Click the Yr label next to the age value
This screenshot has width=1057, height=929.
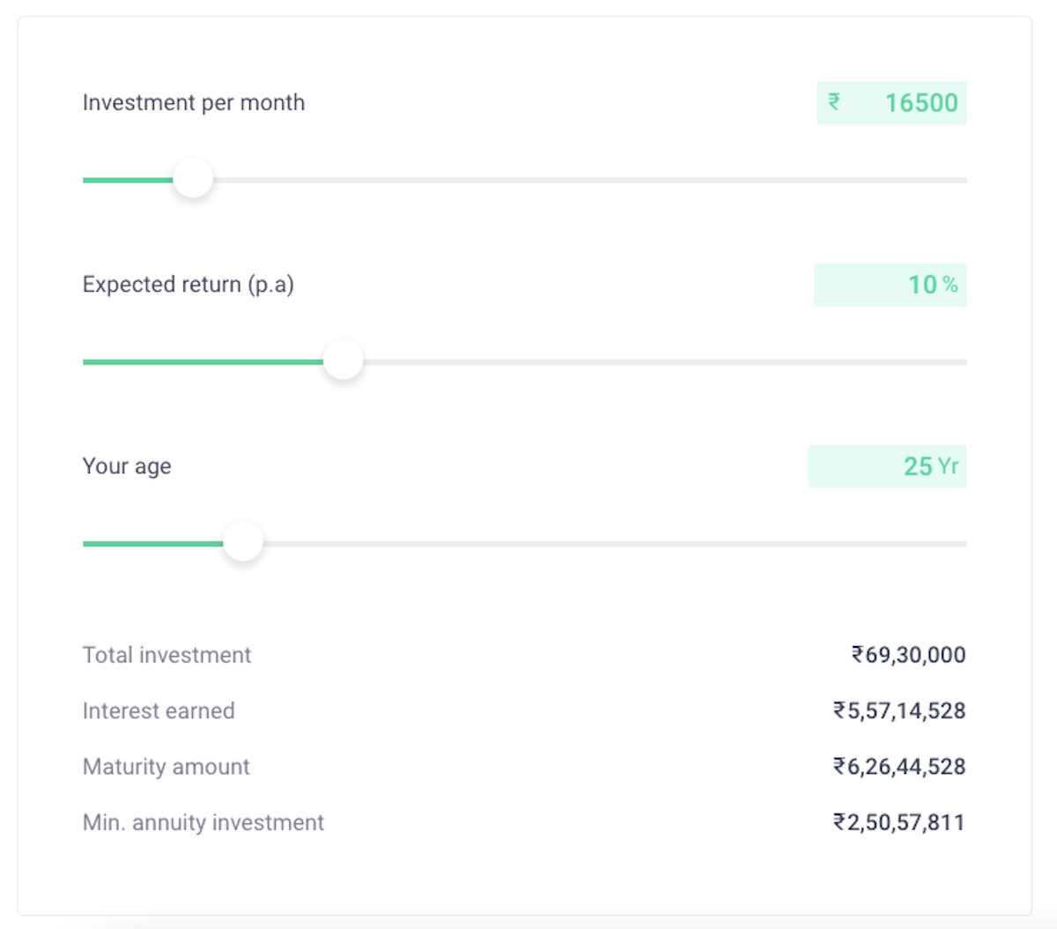950,467
